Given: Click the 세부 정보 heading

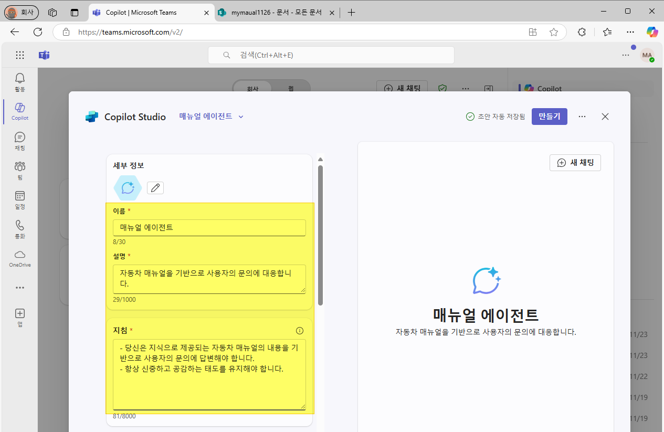Looking at the screenshot, I should point(129,165).
